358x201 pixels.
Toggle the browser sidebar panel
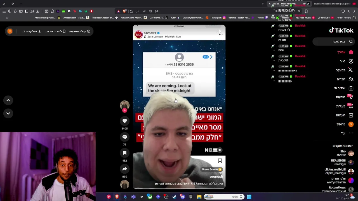click(x=27, y=11)
